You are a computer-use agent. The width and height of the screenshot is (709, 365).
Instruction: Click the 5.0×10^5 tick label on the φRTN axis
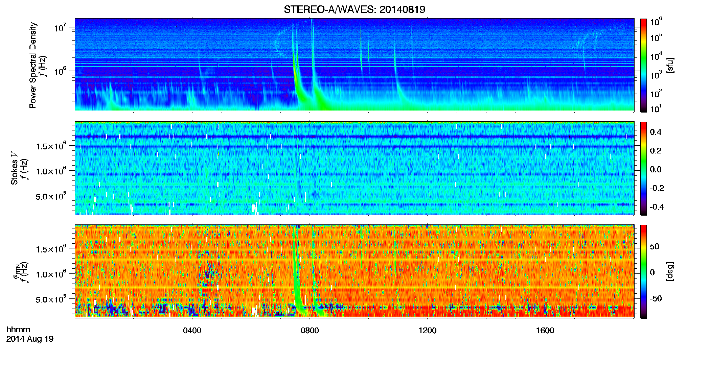pyautogui.click(x=51, y=299)
